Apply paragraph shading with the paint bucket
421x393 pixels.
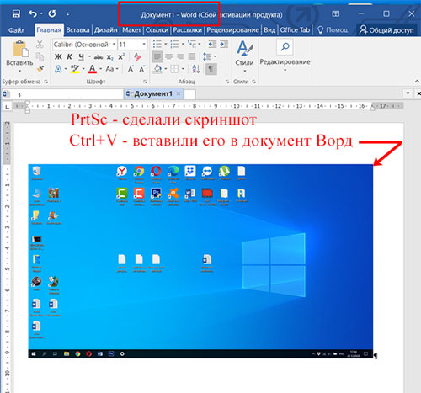[x=157, y=69]
